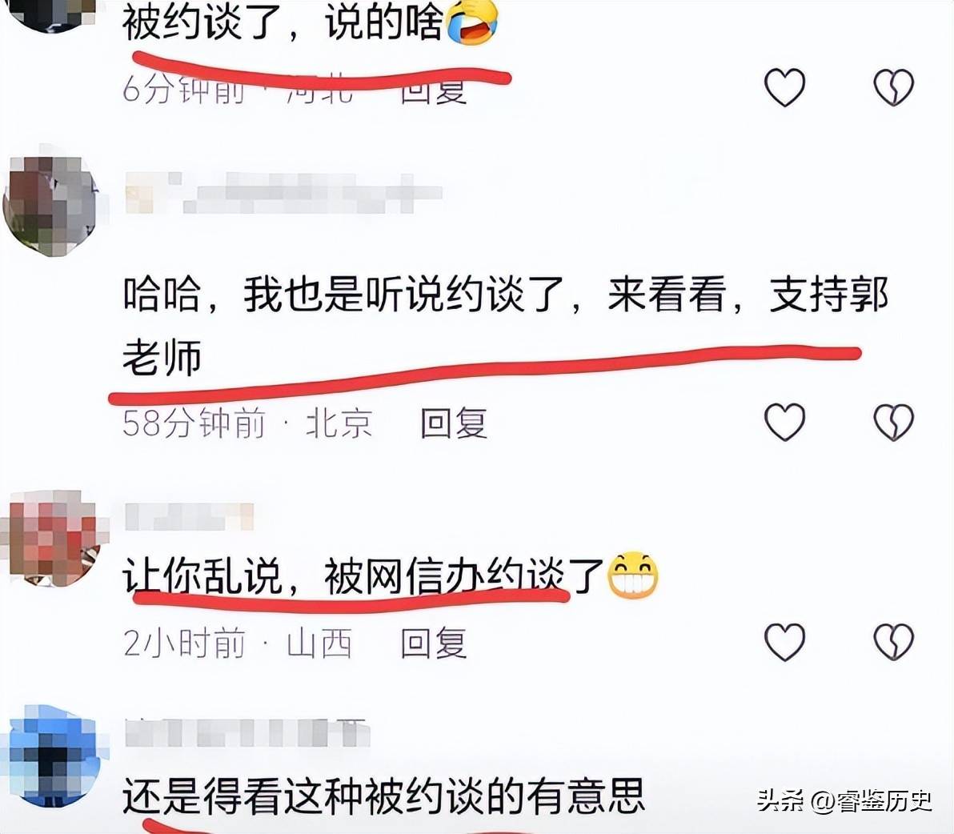Select the comment text 支持郭老师
Screen dimensions: 954x834
tap(505, 326)
